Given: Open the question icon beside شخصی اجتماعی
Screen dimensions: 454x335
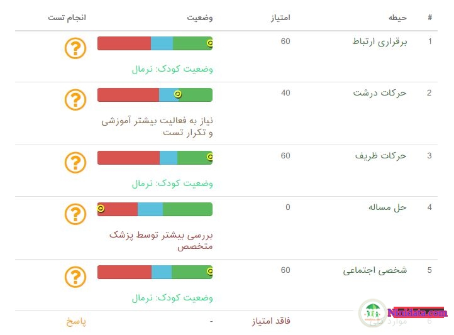Looking at the screenshot, I should tap(75, 277).
